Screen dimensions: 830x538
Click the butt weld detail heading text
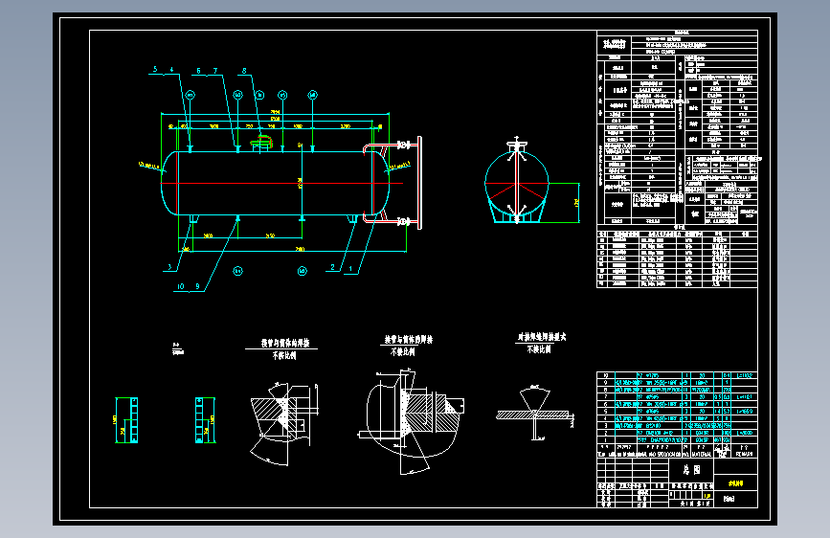tap(542, 337)
